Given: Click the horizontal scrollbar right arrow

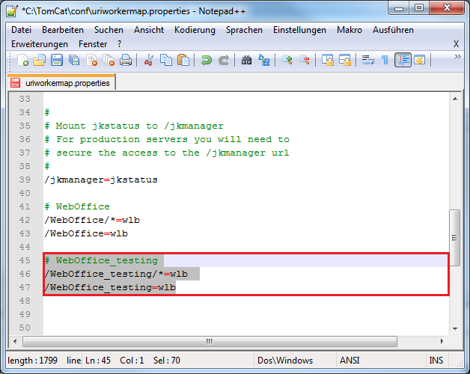Looking at the screenshot, I should click(442, 341).
